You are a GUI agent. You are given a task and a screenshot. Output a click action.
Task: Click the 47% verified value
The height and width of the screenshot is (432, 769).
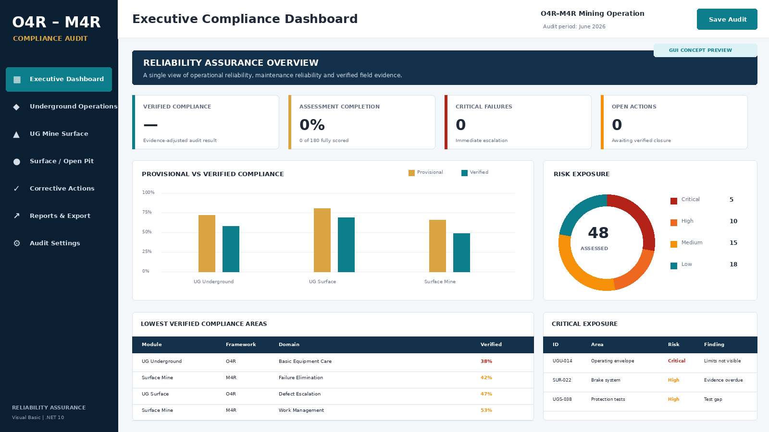coord(486,394)
